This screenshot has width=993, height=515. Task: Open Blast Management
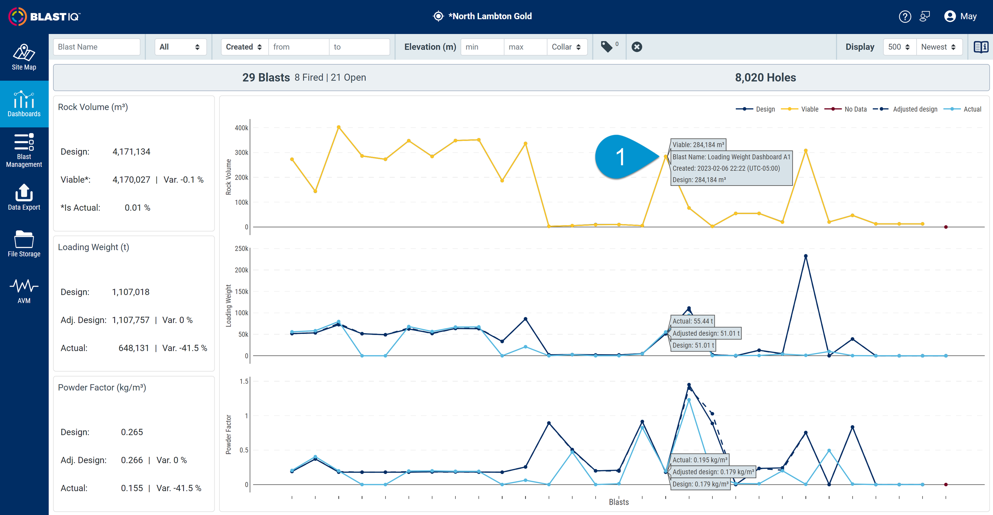[x=24, y=150]
